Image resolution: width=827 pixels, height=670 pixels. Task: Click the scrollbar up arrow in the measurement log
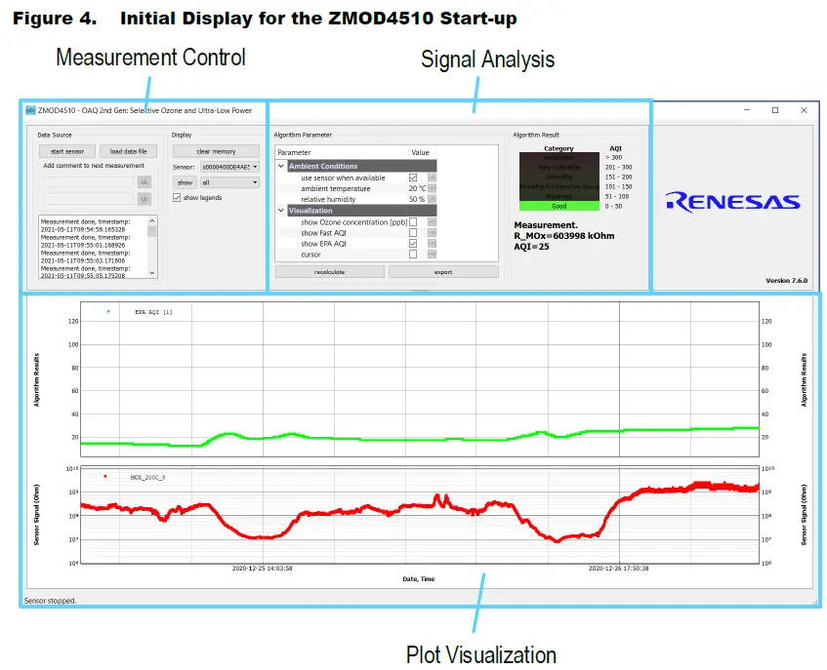(x=150, y=220)
